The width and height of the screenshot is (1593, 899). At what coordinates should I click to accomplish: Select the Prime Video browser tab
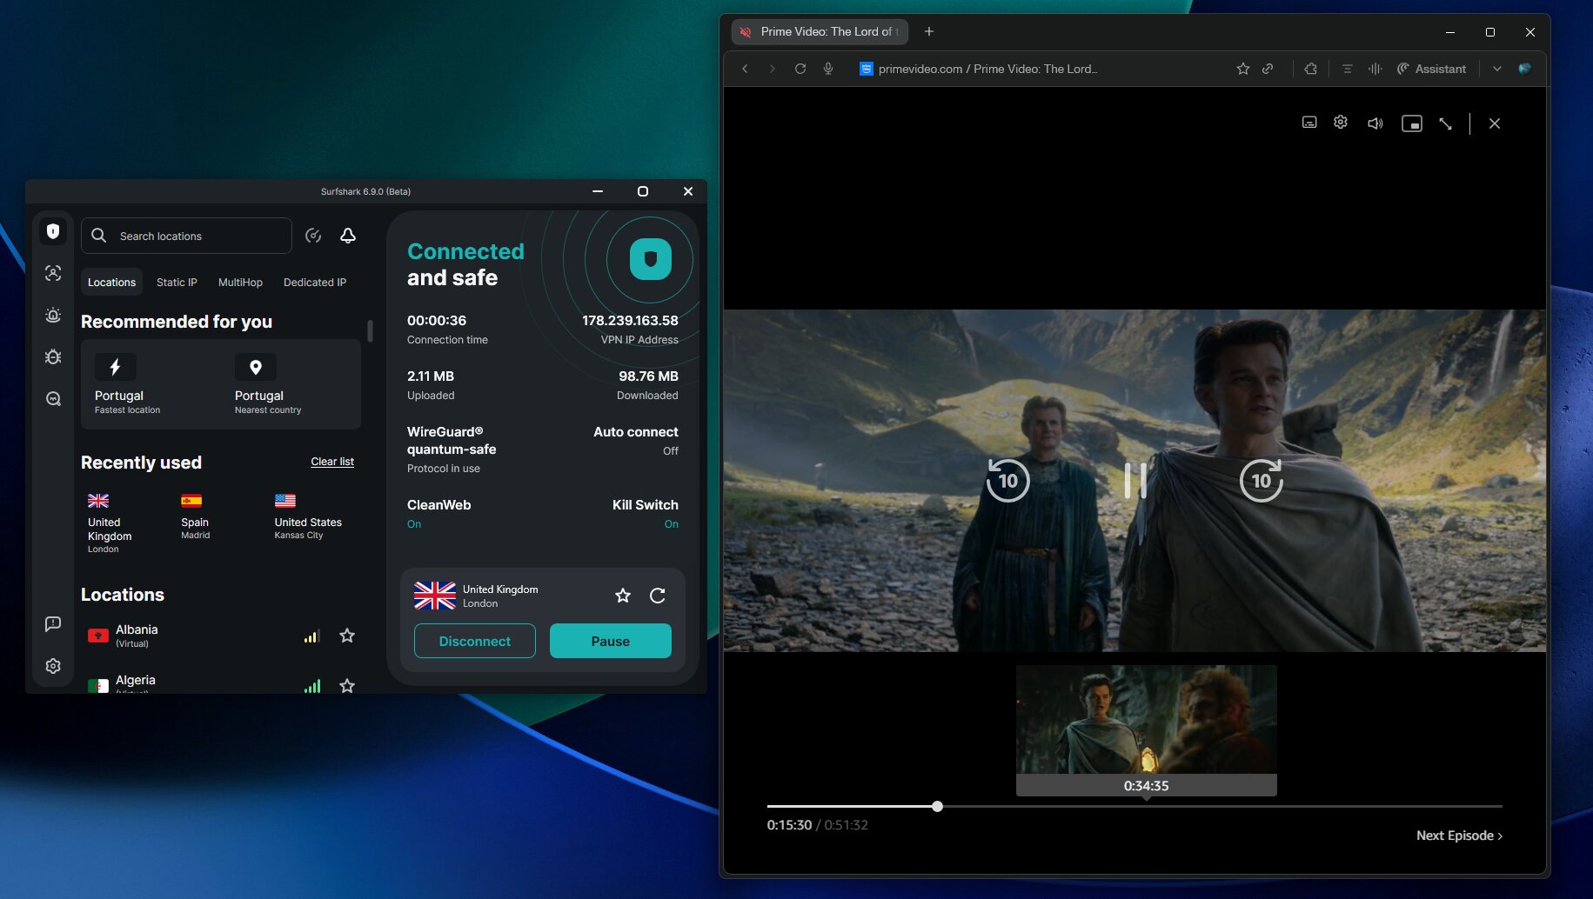coord(820,31)
